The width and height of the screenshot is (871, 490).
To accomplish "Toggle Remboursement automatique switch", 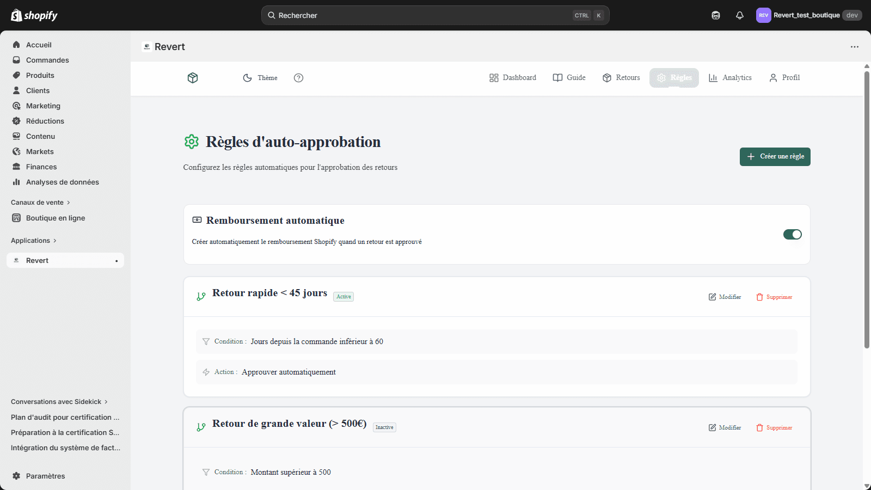I will pos(792,235).
